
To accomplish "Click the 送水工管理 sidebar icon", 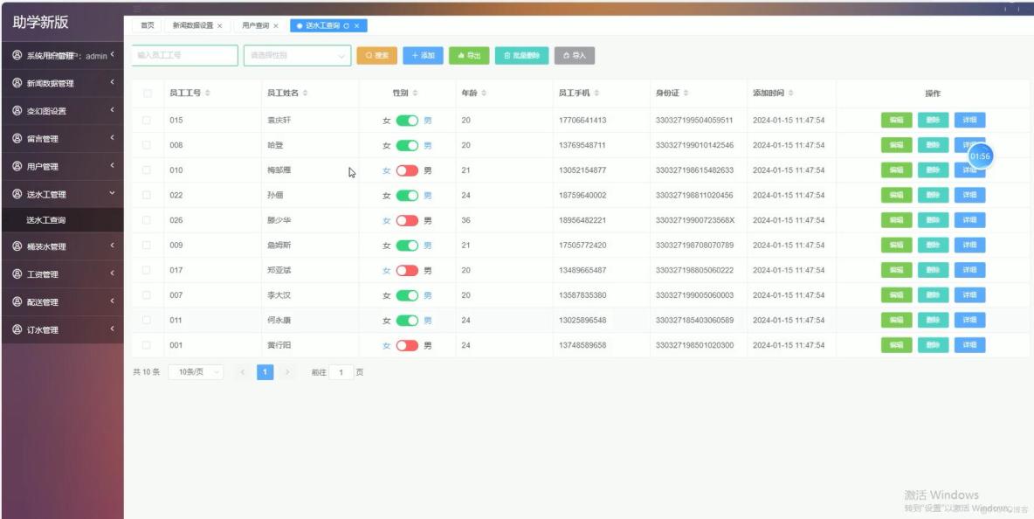I will 16,194.
